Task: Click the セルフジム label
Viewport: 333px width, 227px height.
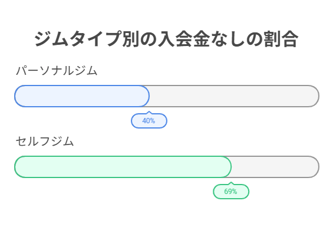Action: click(45, 142)
